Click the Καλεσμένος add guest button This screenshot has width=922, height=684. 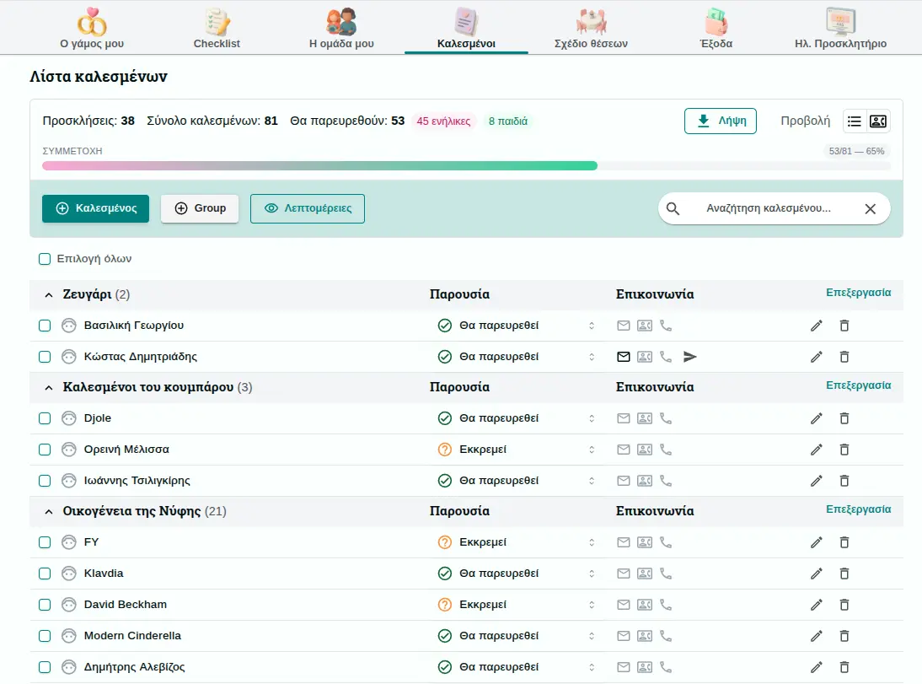[x=95, y=208]
